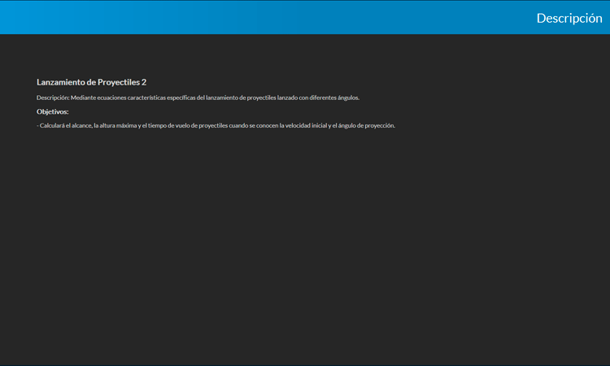The image size is (610, 366).
Task: Click the "Objetivos:" heading
Action: pyautogui.click(x=53, y=111)
